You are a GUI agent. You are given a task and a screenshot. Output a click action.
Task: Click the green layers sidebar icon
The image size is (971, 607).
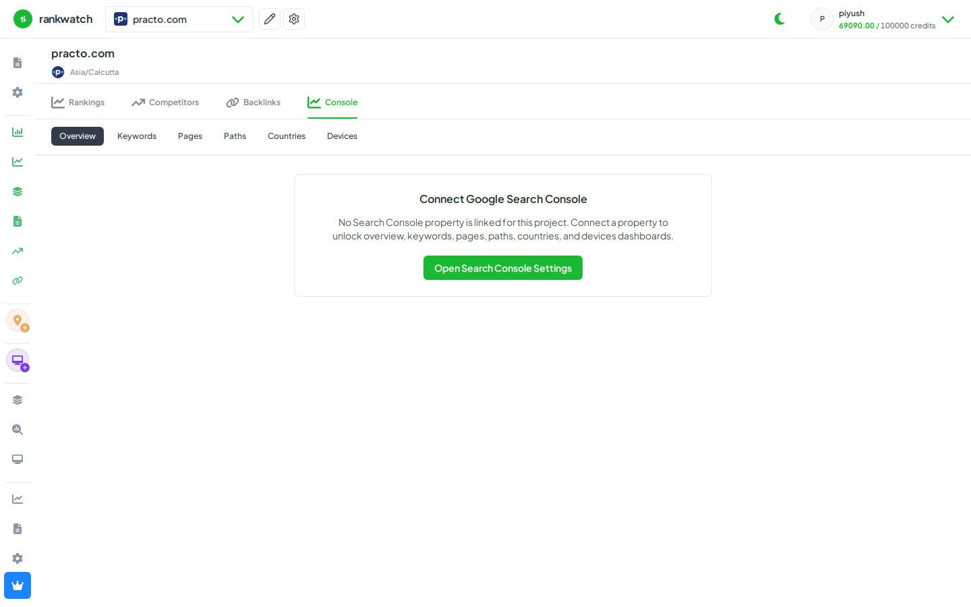(x=18, y=192)
